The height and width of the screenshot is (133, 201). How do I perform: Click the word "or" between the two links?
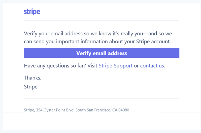click(x=136, y=66)
